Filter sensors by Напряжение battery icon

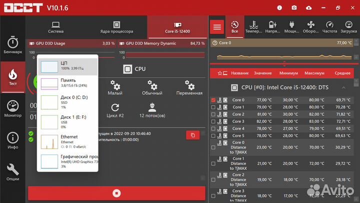point(272,27)
